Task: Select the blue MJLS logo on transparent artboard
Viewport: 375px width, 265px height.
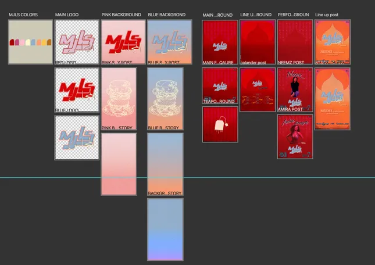Action: point(77,138)
